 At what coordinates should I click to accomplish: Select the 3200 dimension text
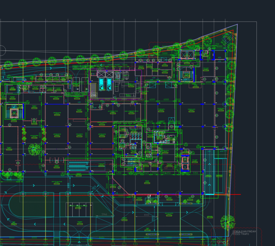(125, 65)
